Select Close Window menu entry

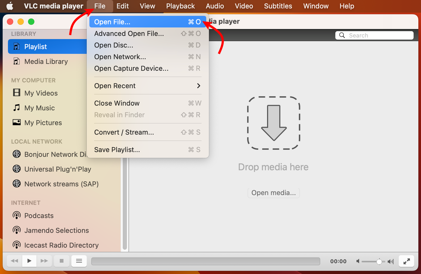(148, 103)
